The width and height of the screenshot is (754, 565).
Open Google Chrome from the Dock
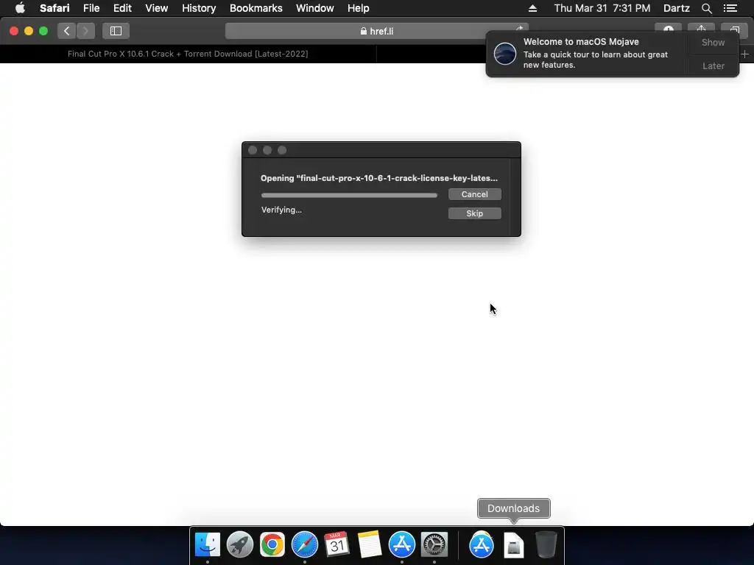(272, 544)
